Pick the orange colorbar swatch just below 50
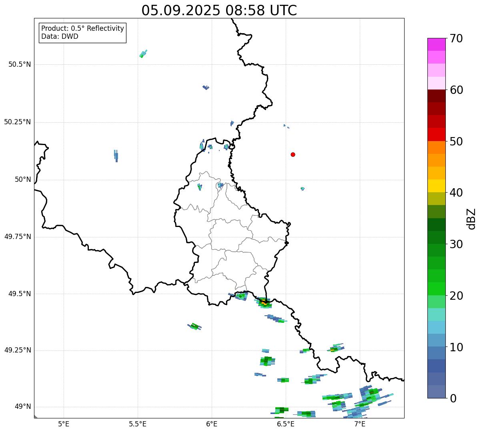481x432 pixels. pos(436,147)
